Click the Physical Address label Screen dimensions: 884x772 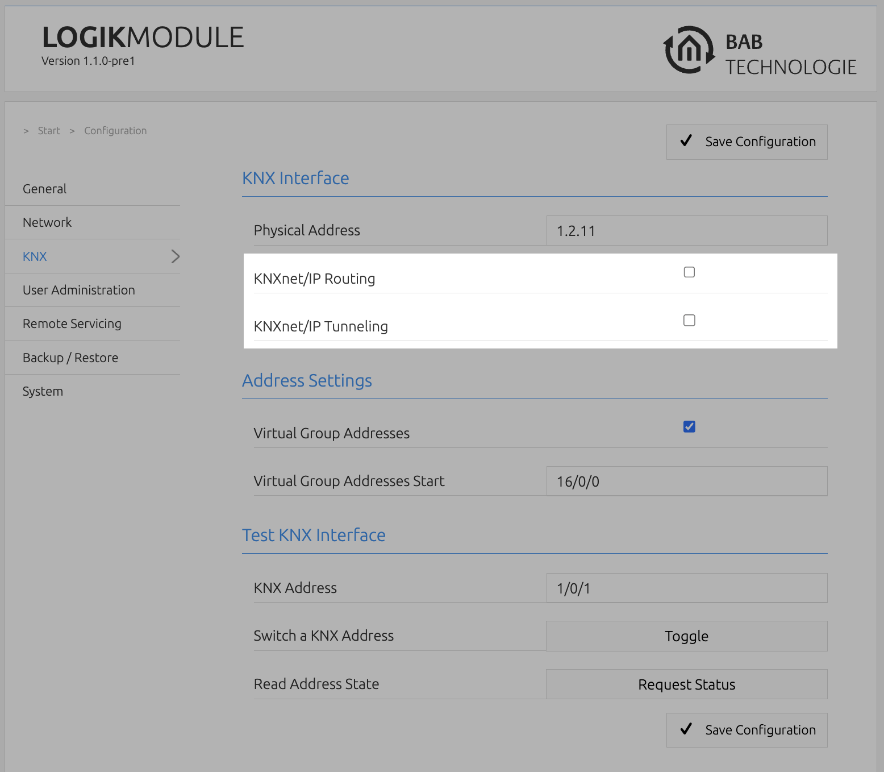307,230
